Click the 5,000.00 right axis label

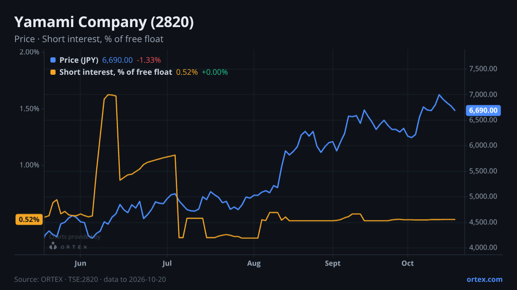(483, 196)
